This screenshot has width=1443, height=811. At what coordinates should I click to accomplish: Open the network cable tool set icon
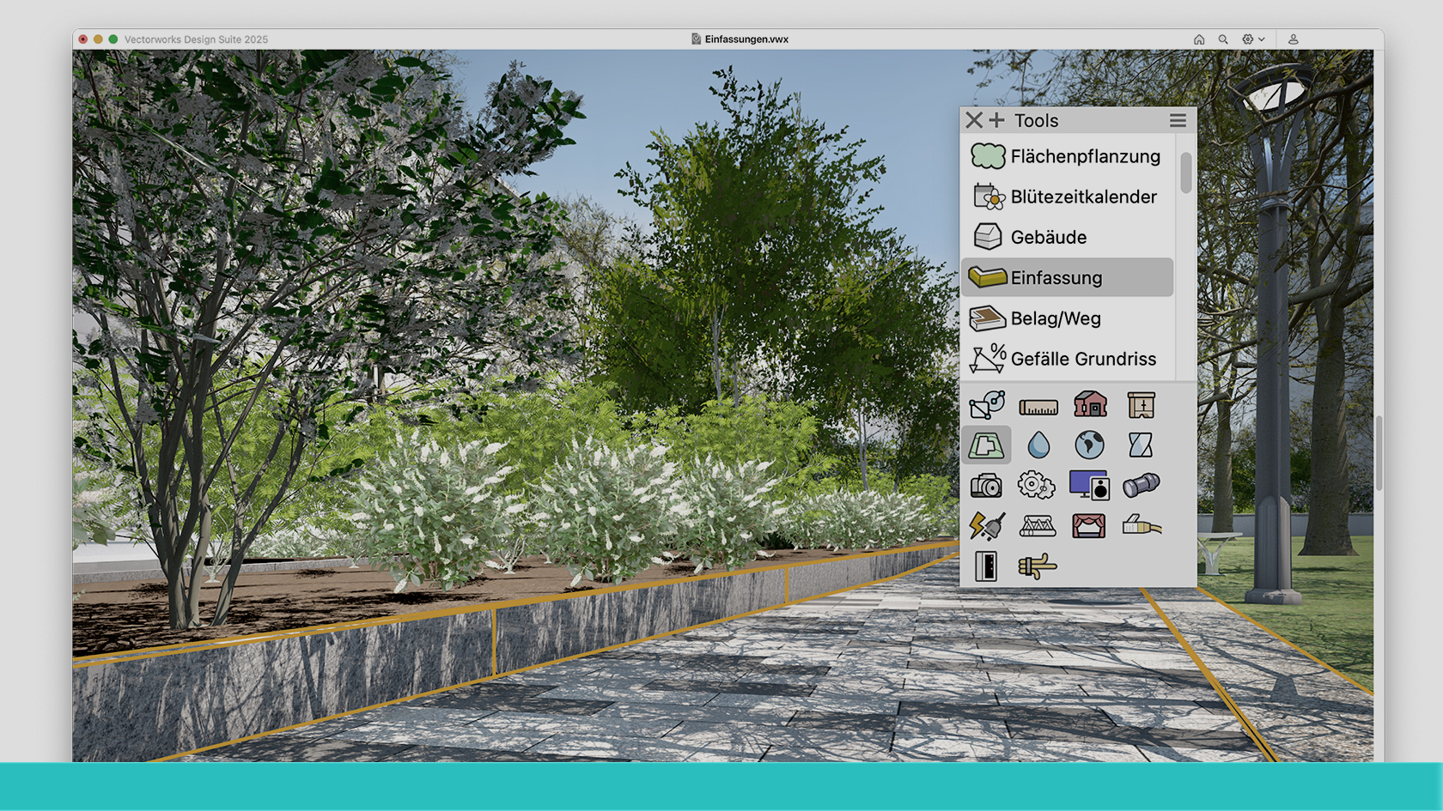coord(1142,524)
